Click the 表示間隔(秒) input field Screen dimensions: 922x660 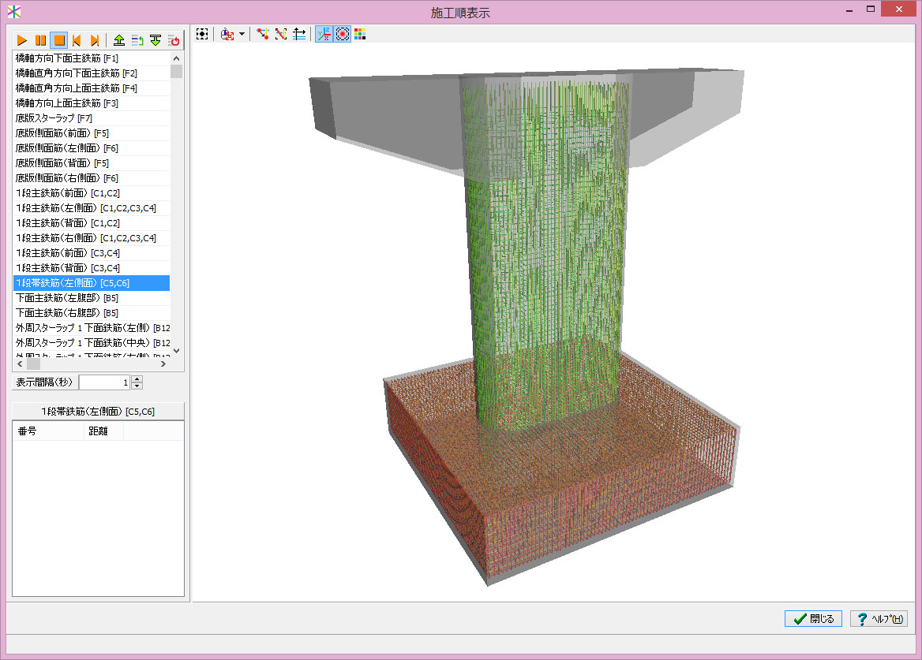(104, 382)
